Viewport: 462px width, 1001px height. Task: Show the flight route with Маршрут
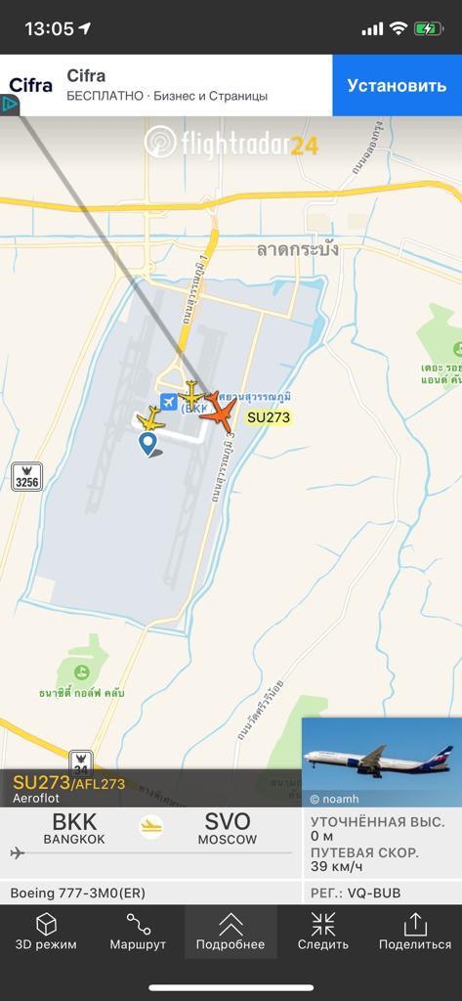coord(138,932)
